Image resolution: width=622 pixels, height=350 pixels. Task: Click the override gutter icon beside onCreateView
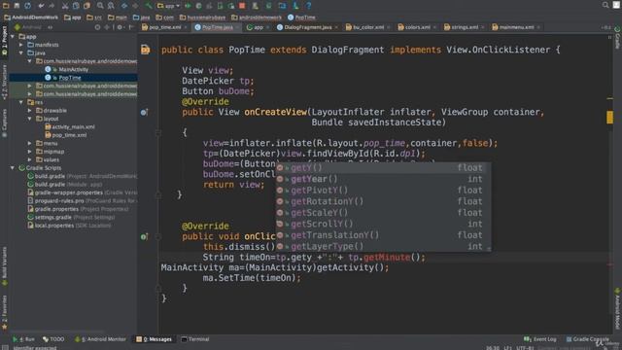[x=144, y=113]
